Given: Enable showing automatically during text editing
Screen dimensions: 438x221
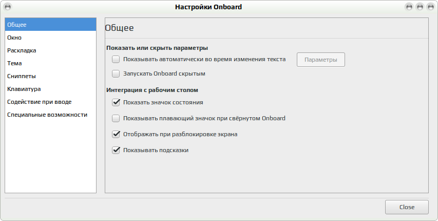Looking at the screenshot, I should [116, 59].
